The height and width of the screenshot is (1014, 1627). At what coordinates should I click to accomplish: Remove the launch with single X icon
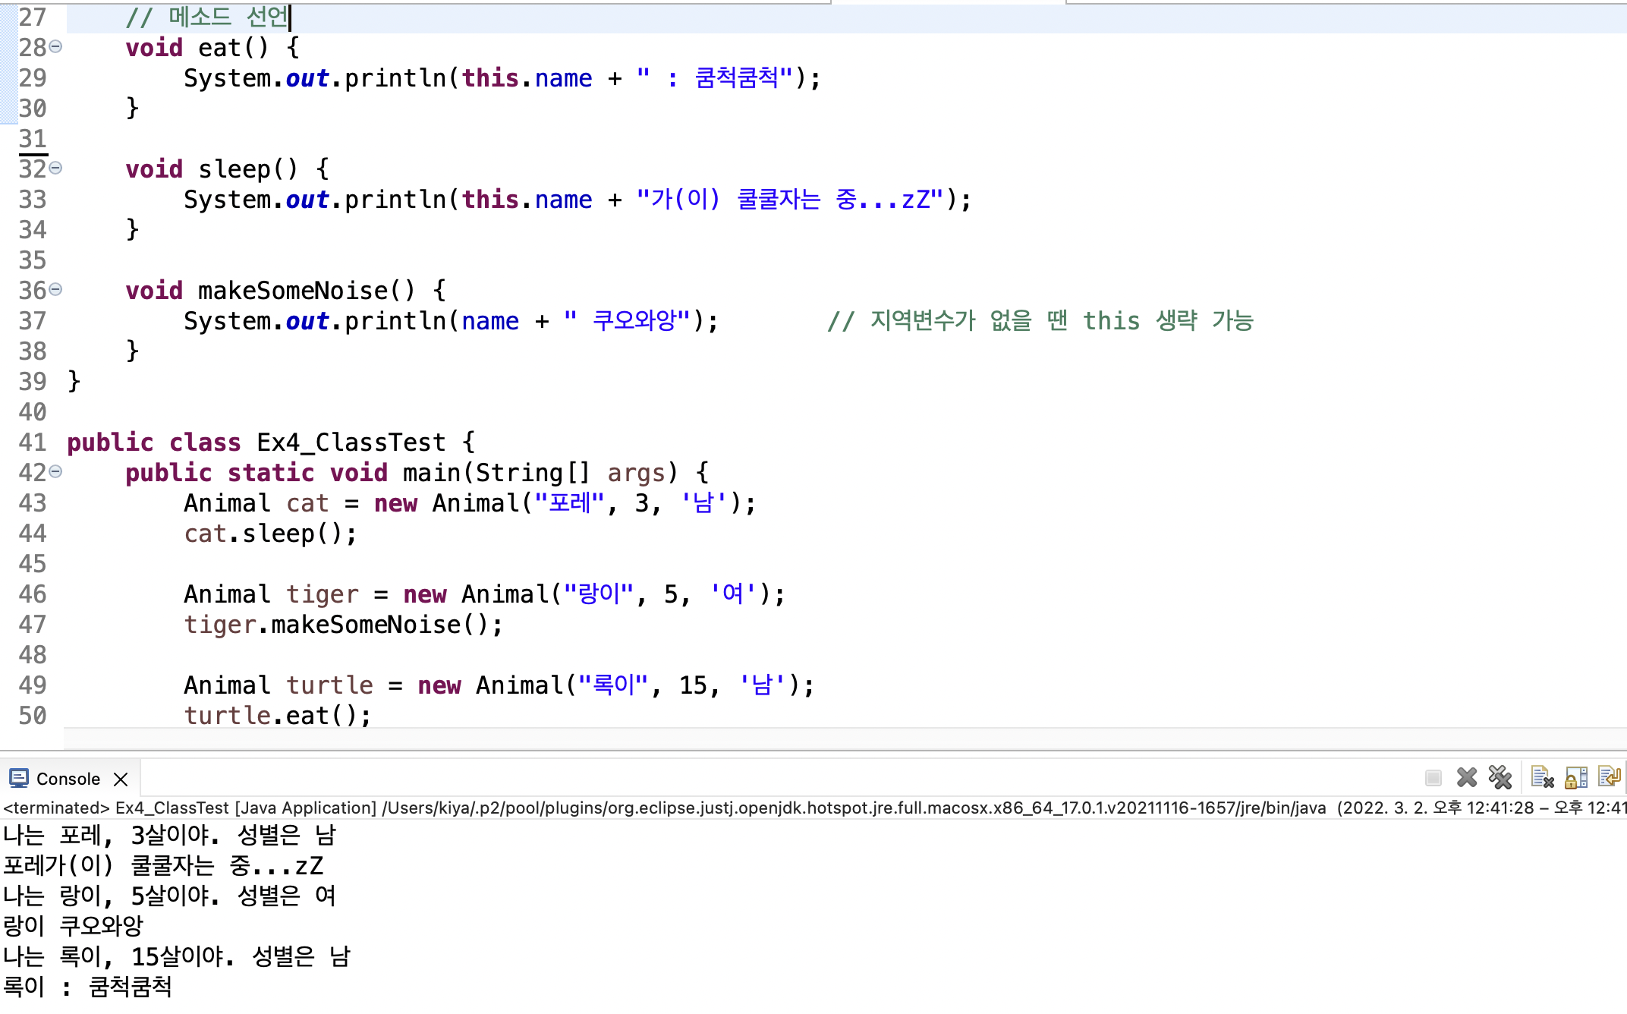[x=1467, y=778]
